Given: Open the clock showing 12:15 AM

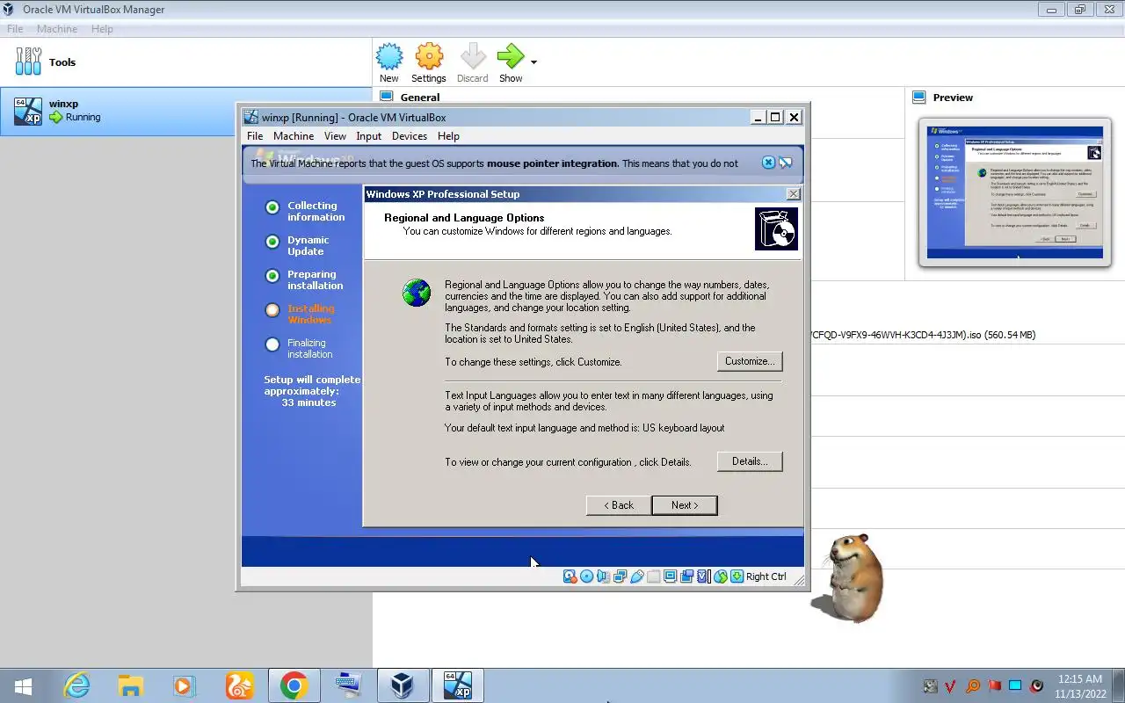Looking at the screenshot, I should [1080, 686].
